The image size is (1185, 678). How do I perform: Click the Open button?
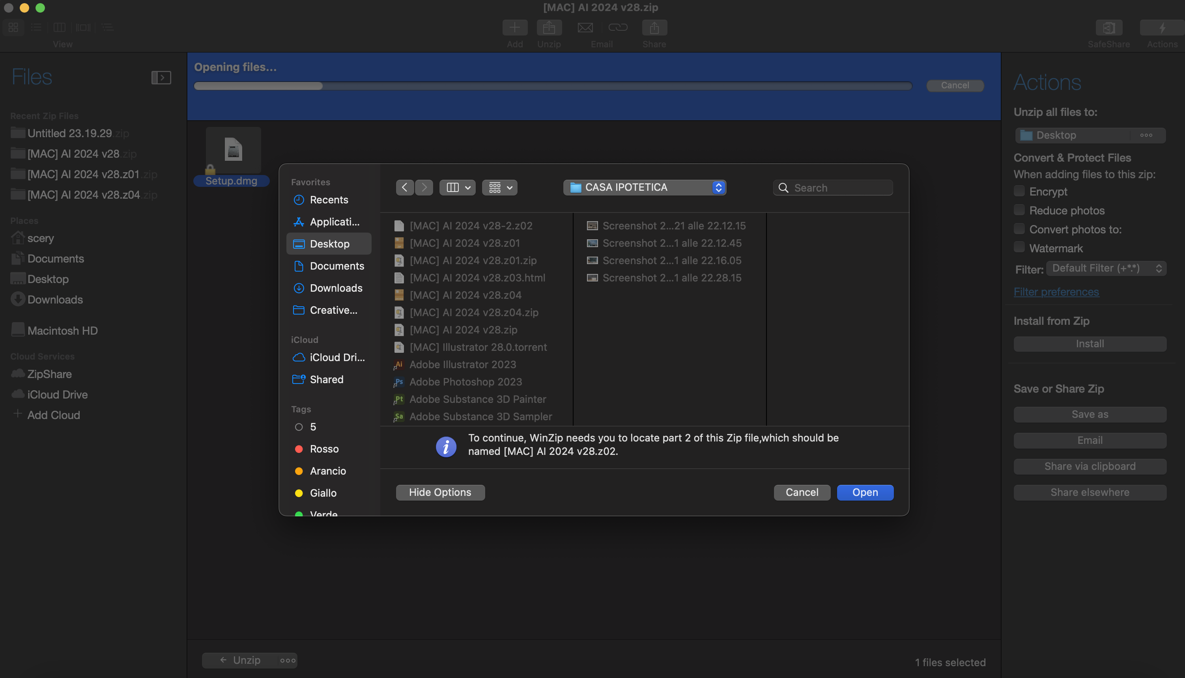click(x=865, y=492)
